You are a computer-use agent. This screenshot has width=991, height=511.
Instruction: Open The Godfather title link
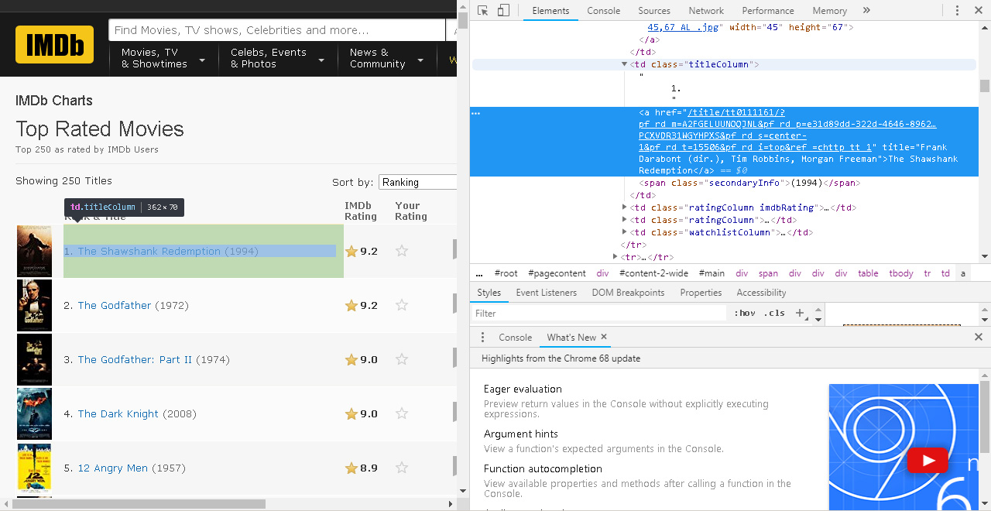click(x=115, y=305)
